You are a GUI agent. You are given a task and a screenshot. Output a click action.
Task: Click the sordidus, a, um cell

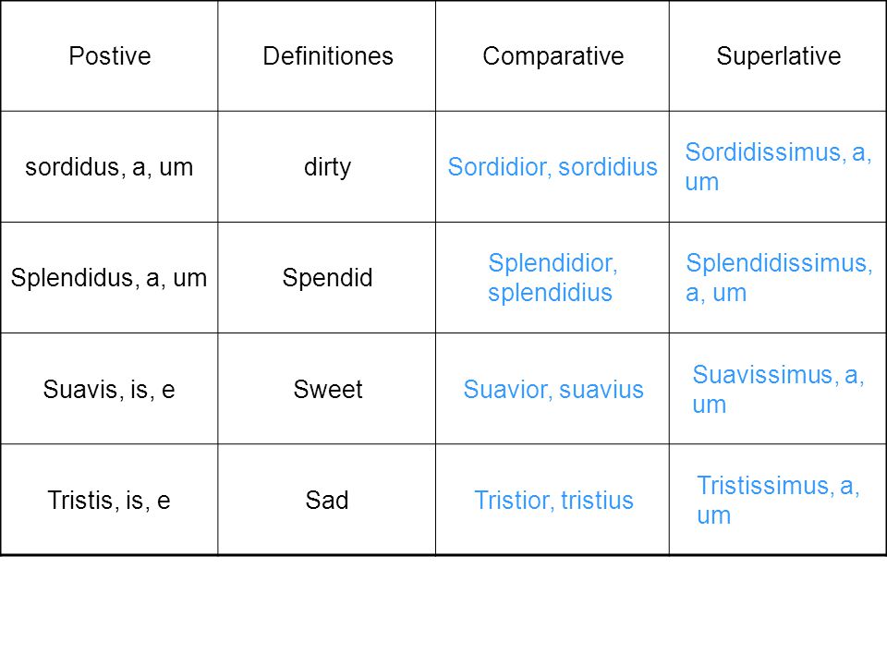click(x=109, y=167)
